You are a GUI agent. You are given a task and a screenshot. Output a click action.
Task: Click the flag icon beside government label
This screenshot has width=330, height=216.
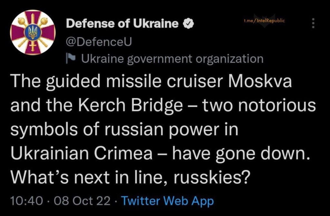point(71,59)
